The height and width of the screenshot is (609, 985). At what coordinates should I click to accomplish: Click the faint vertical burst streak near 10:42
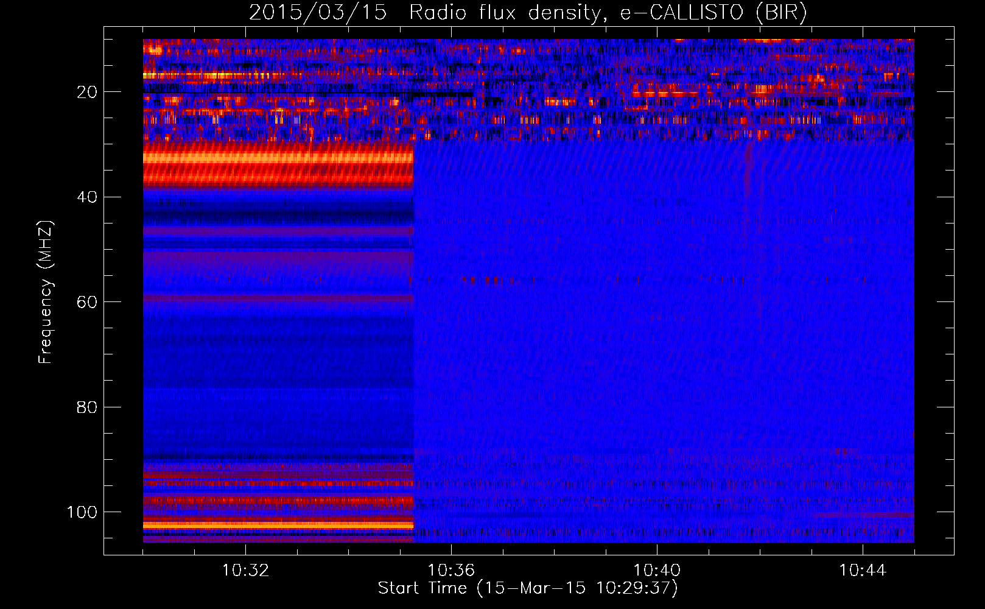(x=748, y=171)
